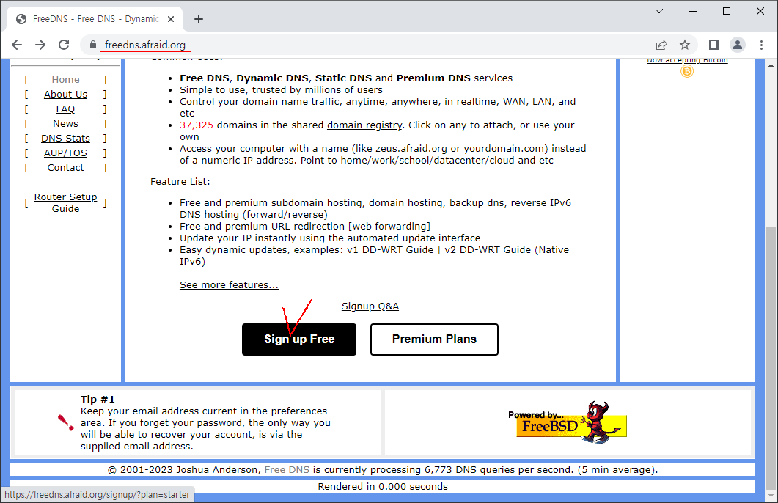
Task: Select the FreeDNS browser tab
Action: tap(95, 19)
